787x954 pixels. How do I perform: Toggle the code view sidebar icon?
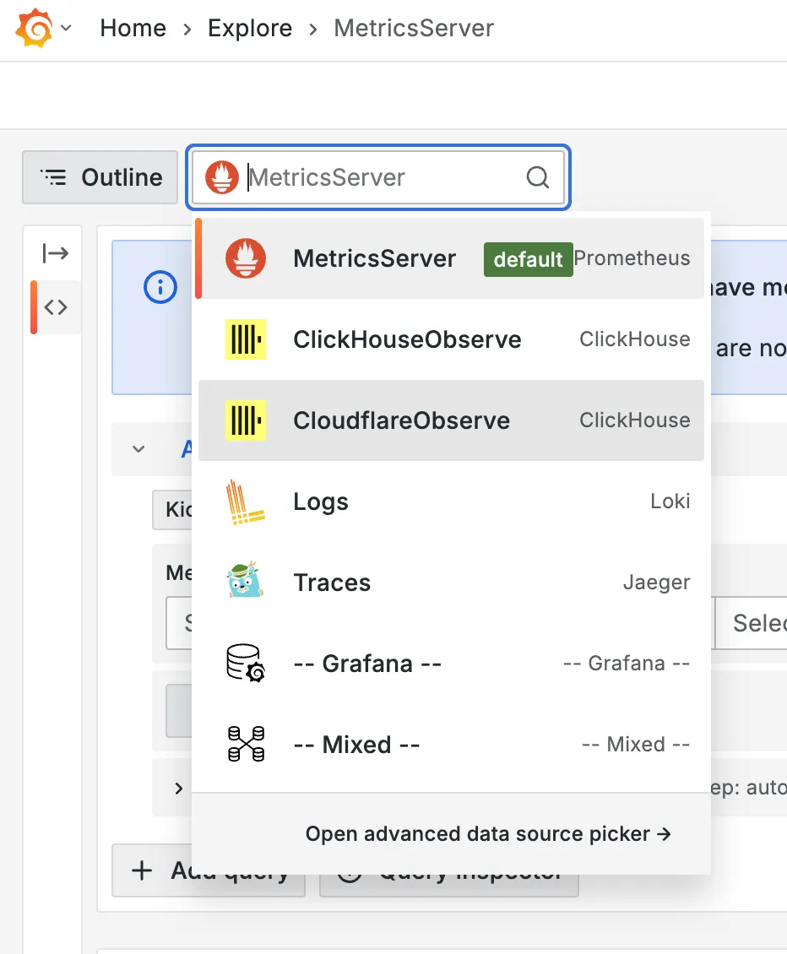click(x=56, y=307)
